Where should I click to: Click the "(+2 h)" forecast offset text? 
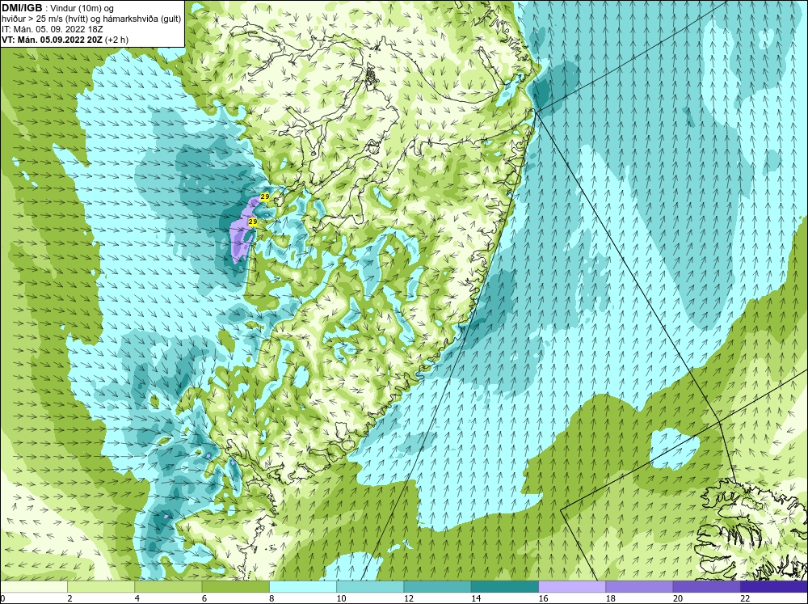click(x=116, y=40)
